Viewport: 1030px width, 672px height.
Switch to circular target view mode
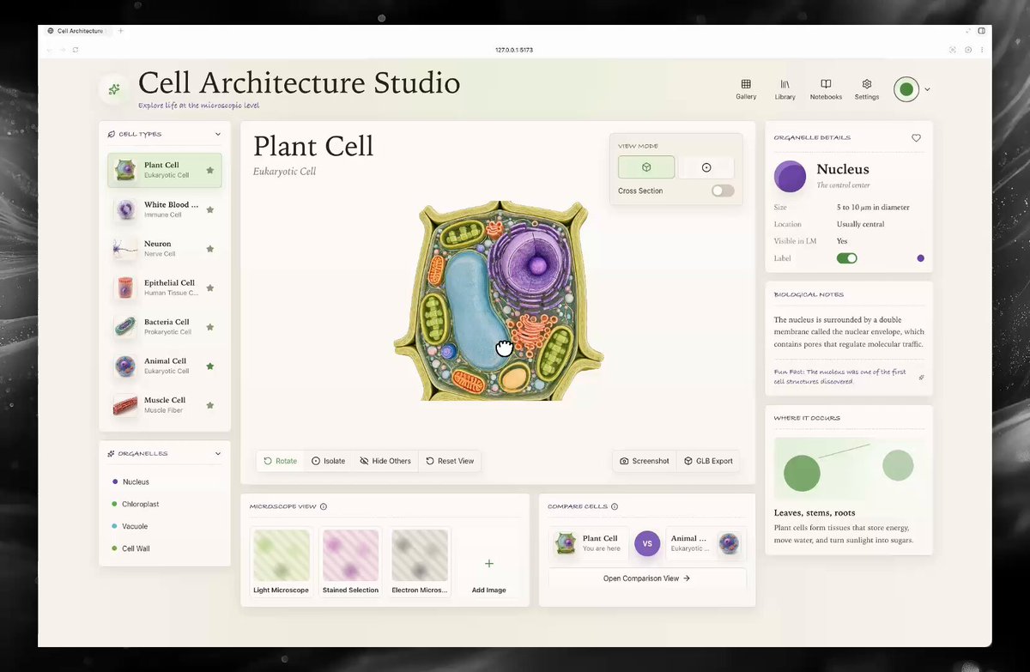coord(706,167)
